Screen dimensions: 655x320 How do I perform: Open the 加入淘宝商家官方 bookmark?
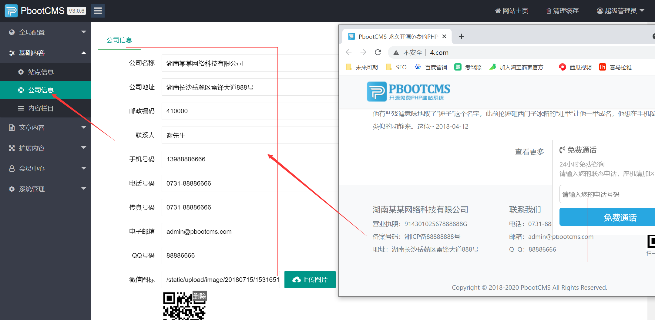pos(519,67)
